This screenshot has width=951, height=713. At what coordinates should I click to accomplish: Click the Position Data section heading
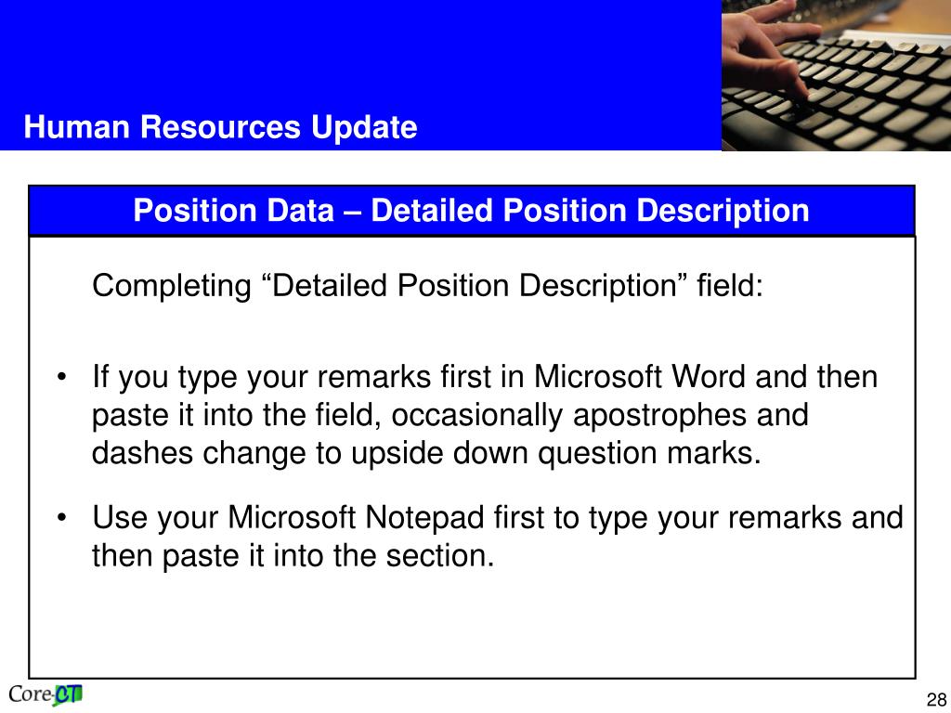(471, 211)
